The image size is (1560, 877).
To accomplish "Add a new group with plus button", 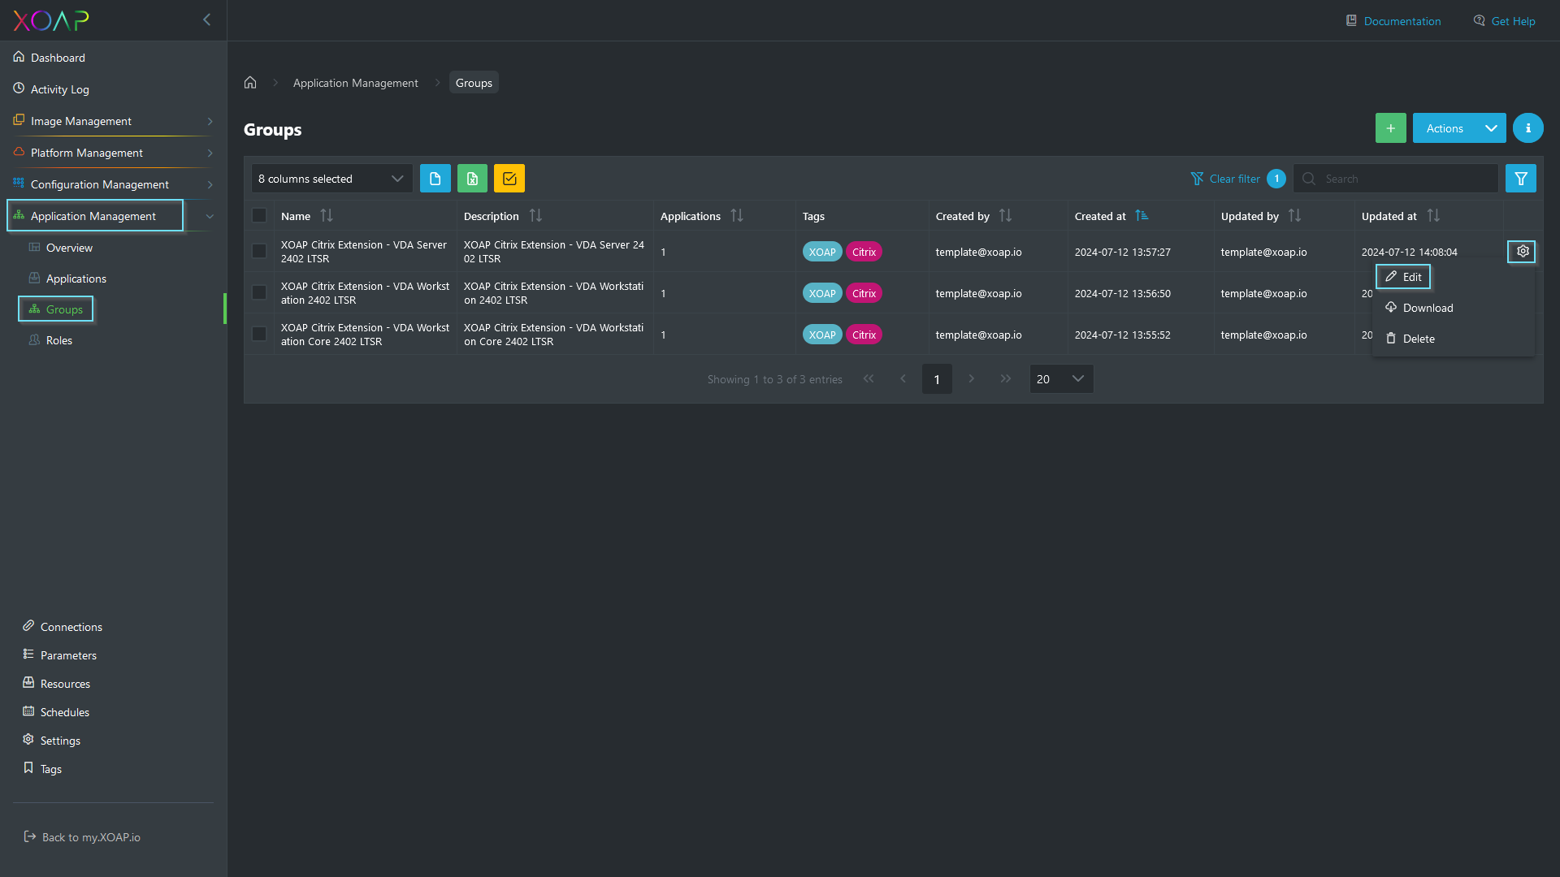I will click(1390, 128).
